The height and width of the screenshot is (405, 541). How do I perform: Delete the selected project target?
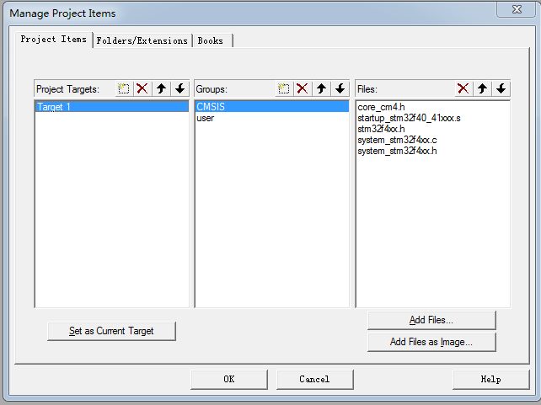pyautogui.click(x=142, y=89)
